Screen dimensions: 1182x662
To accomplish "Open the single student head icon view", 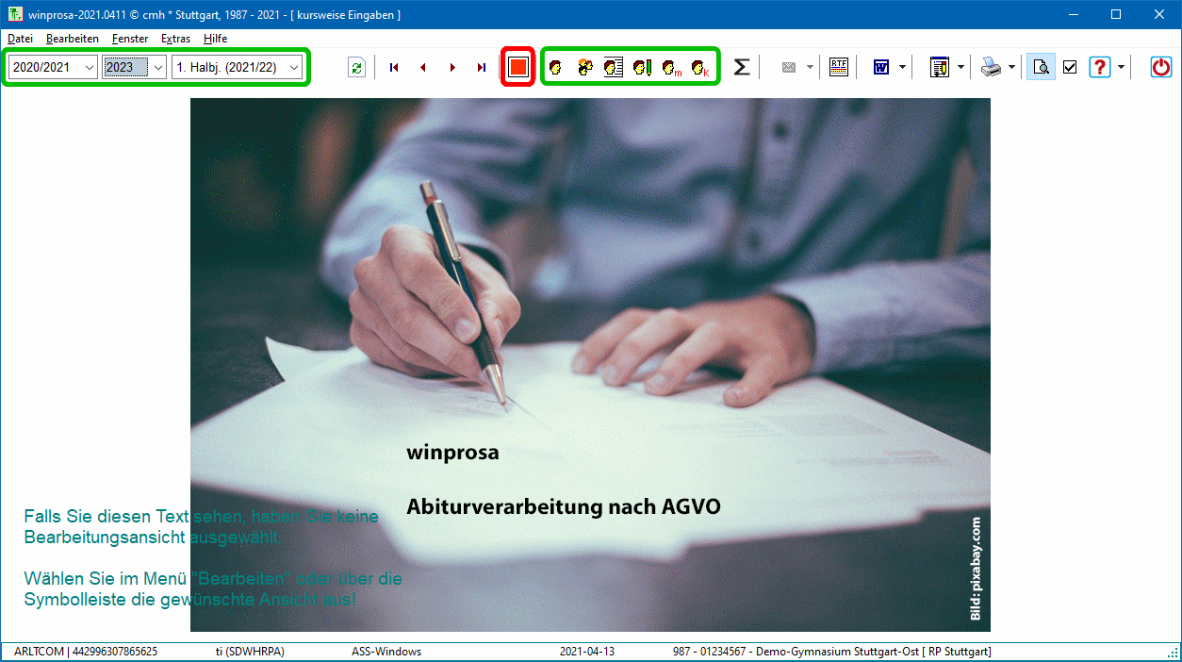I will [x=556, y=67].
